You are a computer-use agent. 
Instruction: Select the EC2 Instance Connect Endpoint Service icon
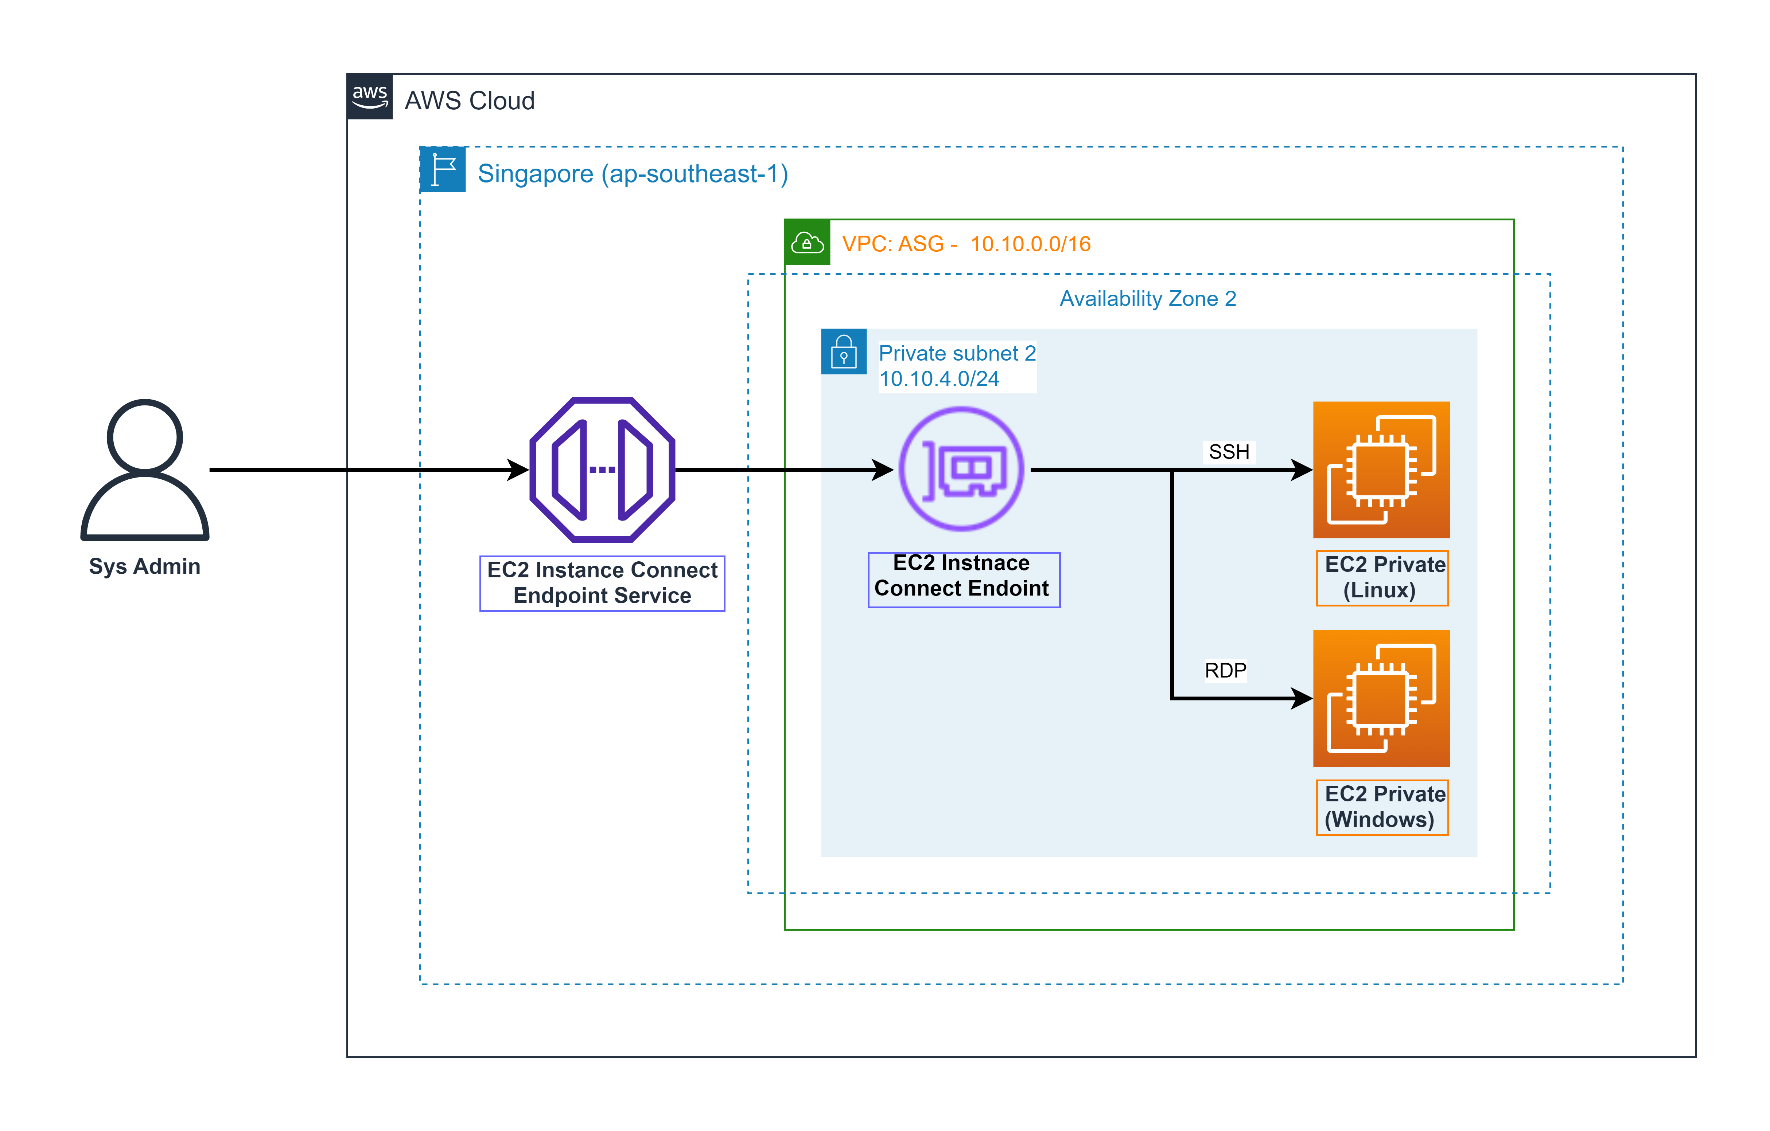[602, 470]
